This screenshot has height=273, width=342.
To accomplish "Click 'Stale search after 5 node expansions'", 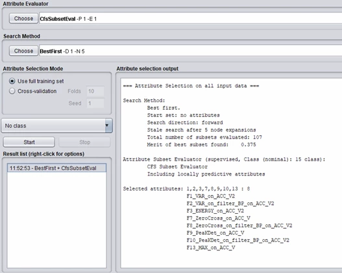I will pyautogui.click(x=201, y=130).
